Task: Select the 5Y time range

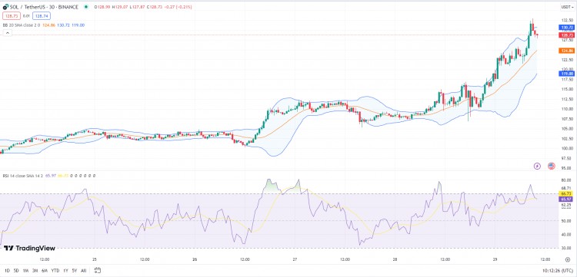Action: pos(75,270)
